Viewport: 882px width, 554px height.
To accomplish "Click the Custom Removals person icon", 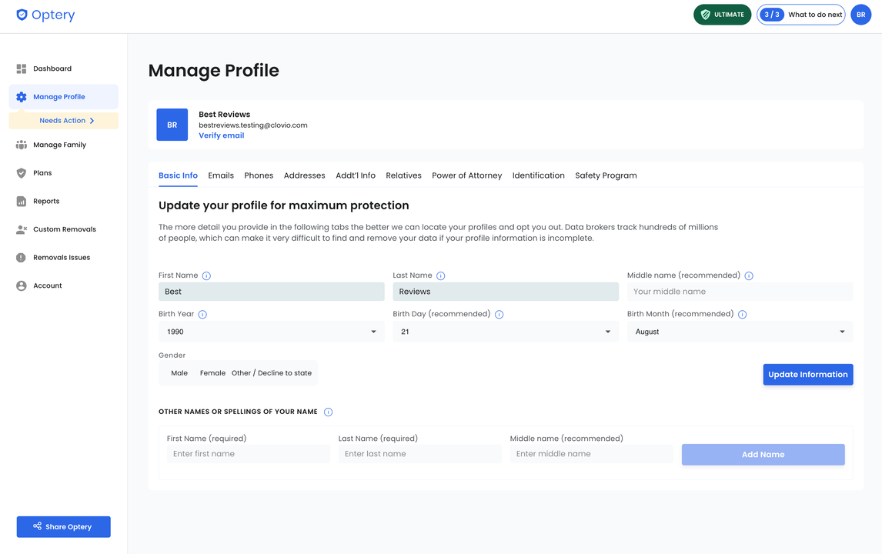I will (x=22, y=229).
